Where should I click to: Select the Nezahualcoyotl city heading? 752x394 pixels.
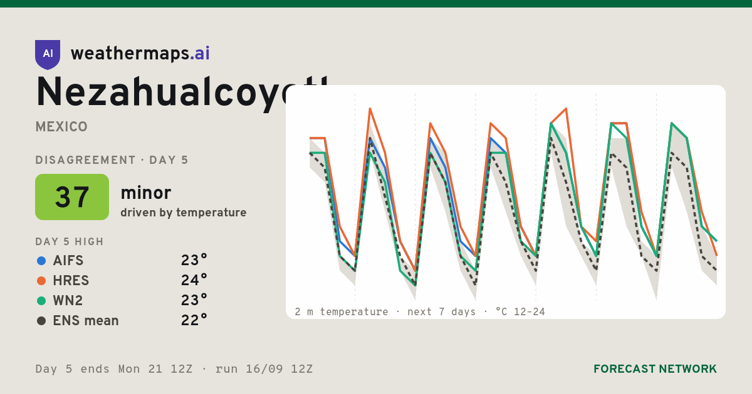click(x=182, y=93)
